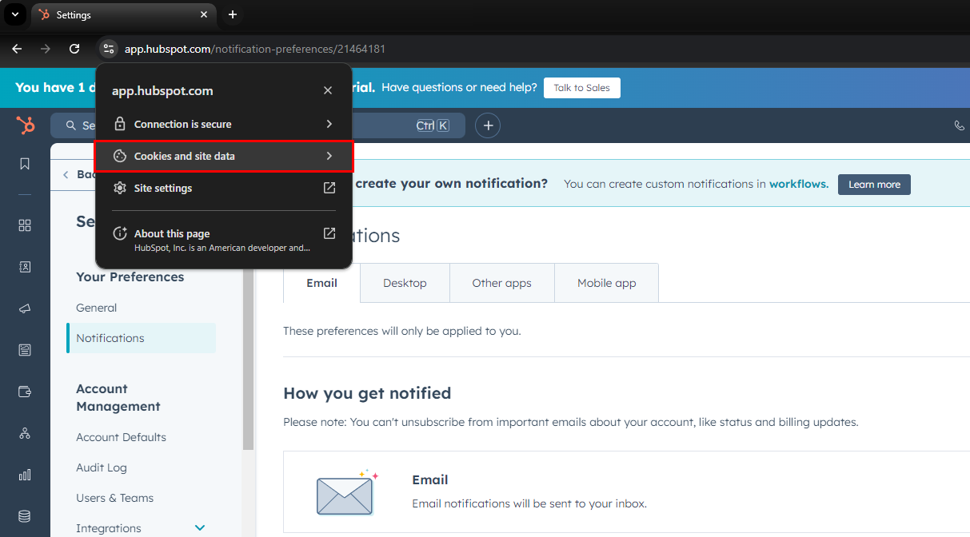970x537 pixels.
Task: Click the About this page external link icon
Action: click(x=329, y=233)
